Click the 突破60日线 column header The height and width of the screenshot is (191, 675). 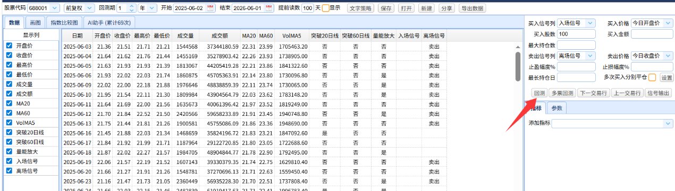tap(356, 36)
